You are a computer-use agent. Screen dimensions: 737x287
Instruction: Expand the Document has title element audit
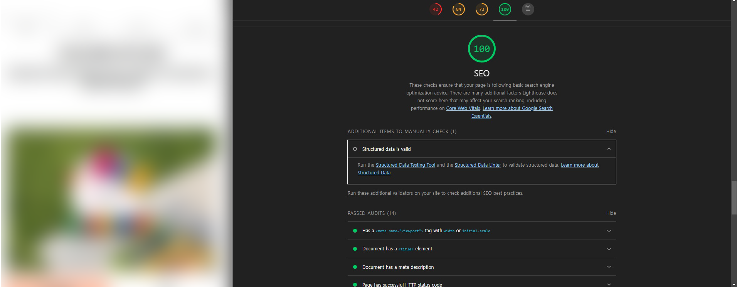[x=609, y=249]
